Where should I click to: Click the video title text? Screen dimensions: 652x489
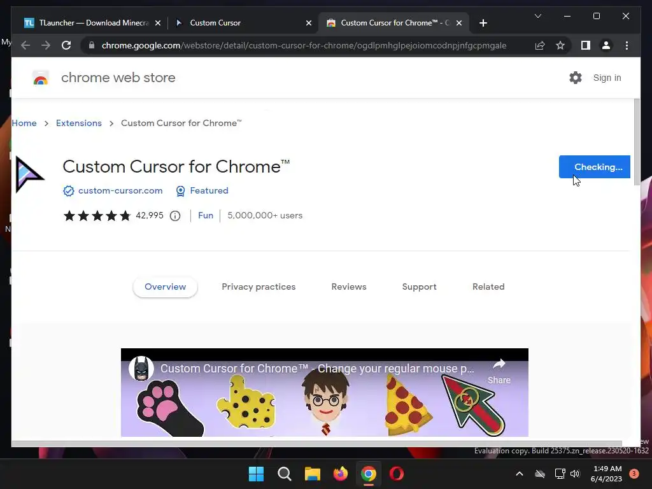(317, 369)
